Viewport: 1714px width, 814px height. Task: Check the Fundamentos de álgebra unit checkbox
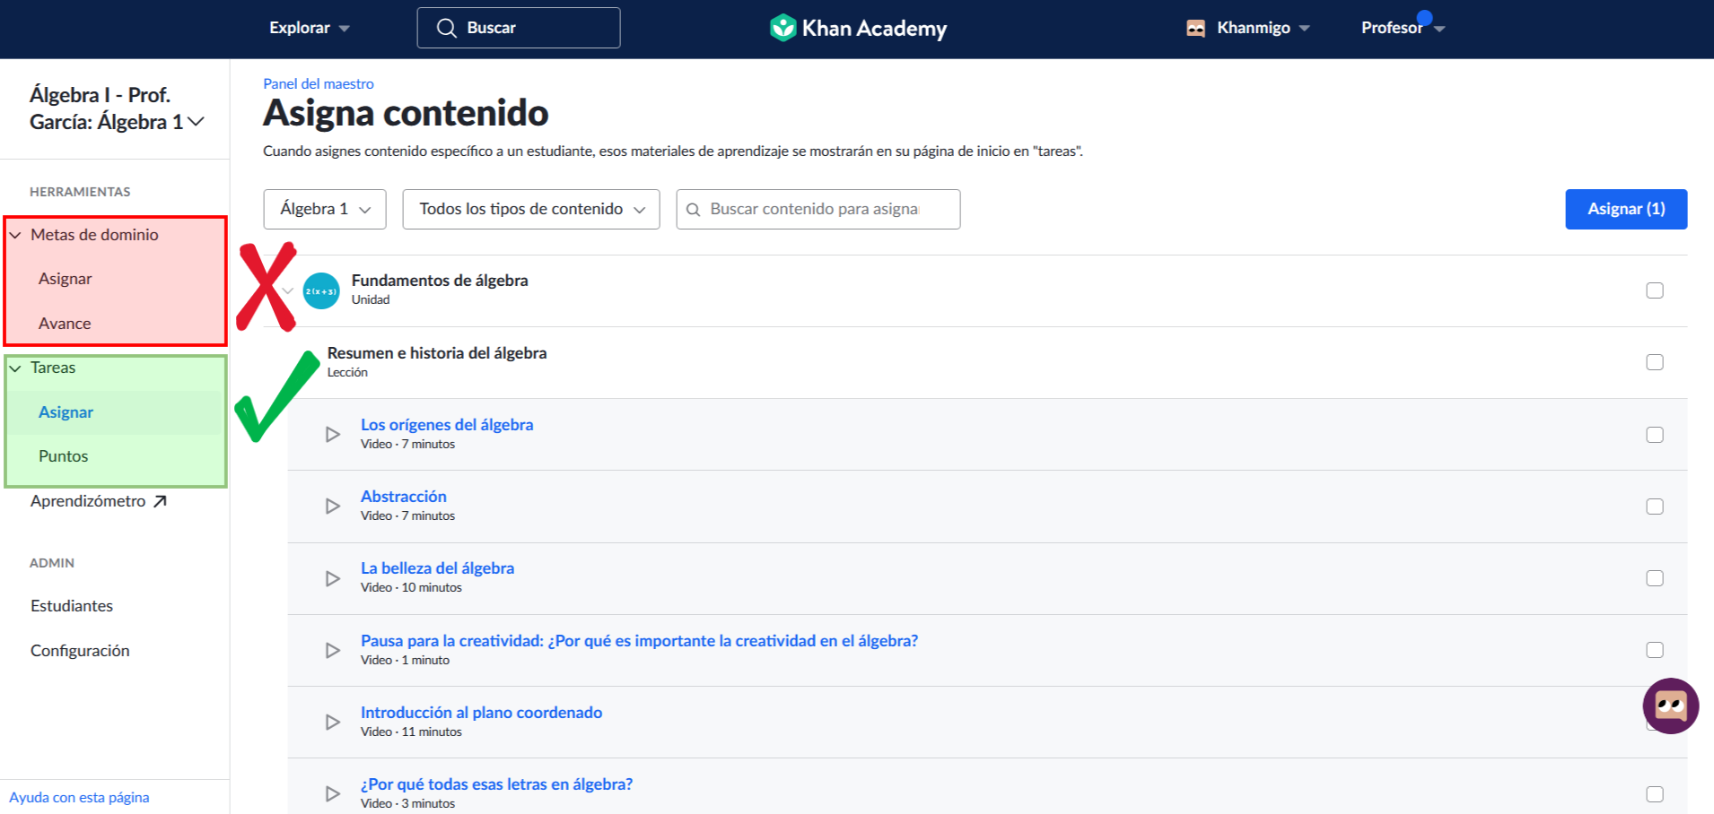coord(1655,290)
